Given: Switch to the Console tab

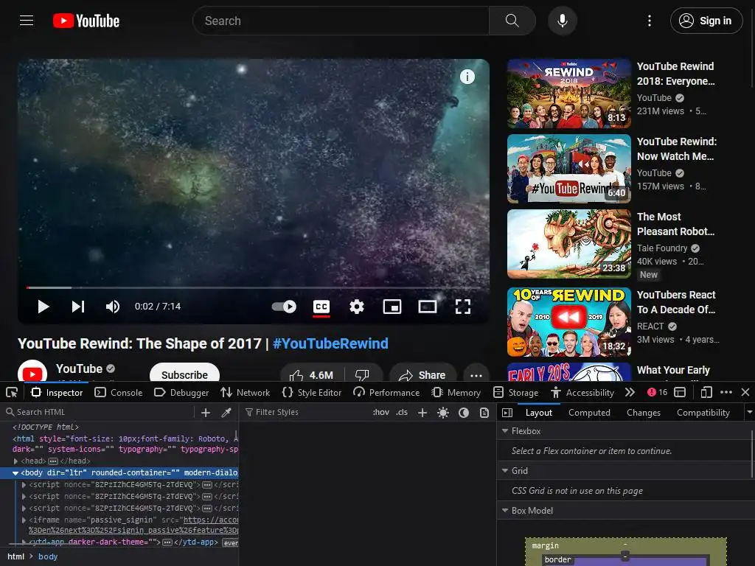Looking at the screenshot, I should tap(119, 392).
